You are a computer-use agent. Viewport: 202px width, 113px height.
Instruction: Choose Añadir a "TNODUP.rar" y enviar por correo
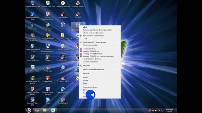coord(100,56)
